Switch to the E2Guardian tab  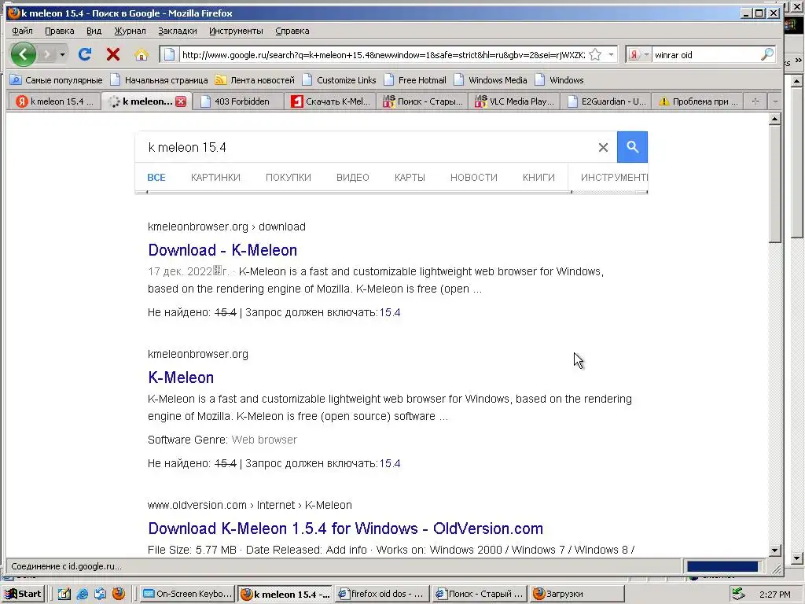pyautogui.click(x=606, y=101)
